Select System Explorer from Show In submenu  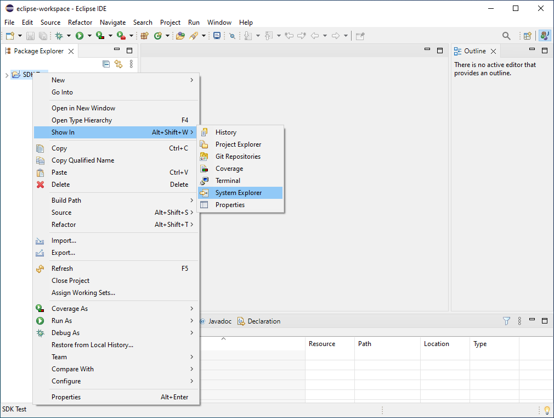point(239,193)
